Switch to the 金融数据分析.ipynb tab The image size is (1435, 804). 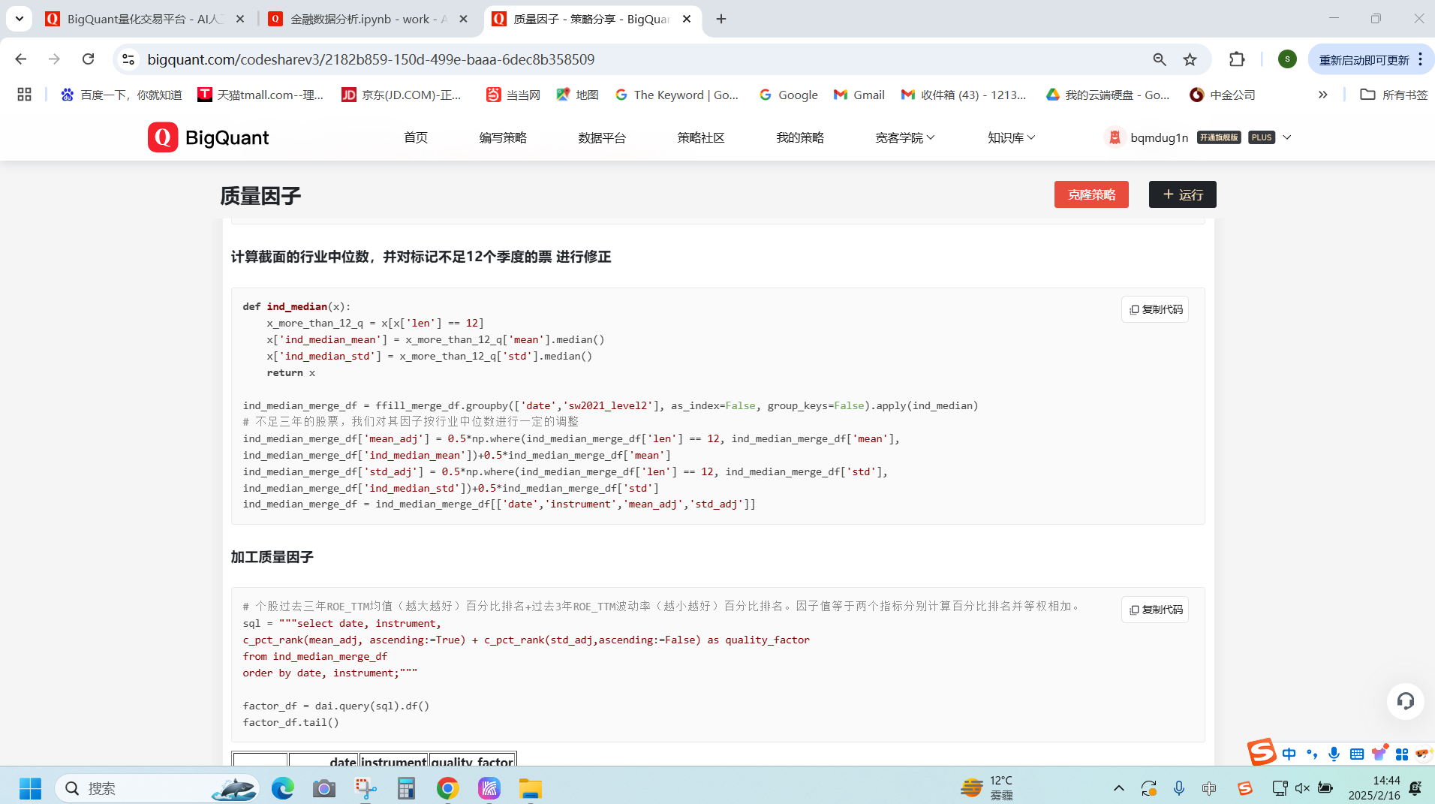click(x=367, y=19)
